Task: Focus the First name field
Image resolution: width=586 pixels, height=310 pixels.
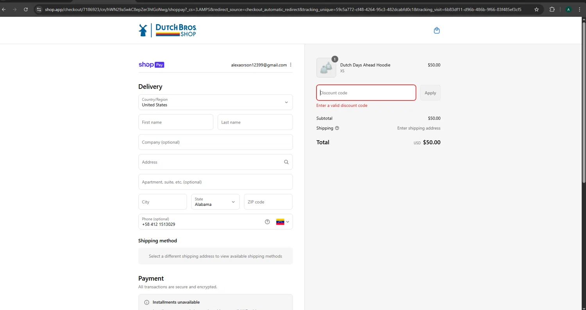Action: point(176,122)
